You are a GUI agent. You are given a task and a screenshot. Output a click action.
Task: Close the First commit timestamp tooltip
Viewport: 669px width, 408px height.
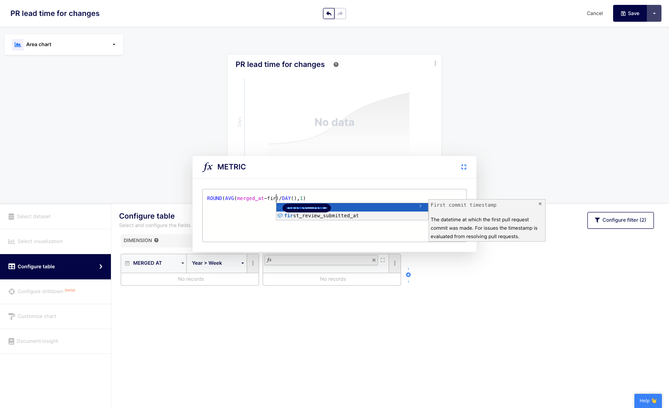(x=540, y=204)
